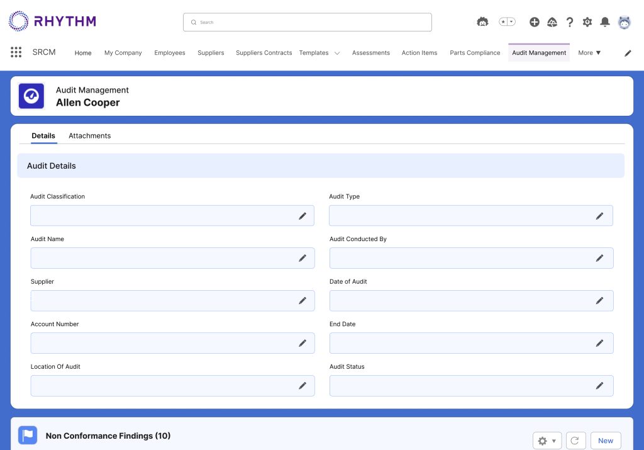
Task: Expand the favorites list dropdown arrow
Action: pyautogui.click(x=511, y=22)
